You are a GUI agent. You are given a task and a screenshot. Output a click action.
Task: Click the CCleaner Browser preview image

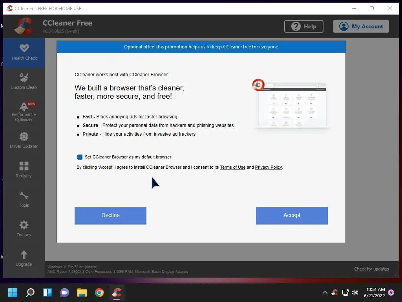pyautogui.click(x=292, y=105)
